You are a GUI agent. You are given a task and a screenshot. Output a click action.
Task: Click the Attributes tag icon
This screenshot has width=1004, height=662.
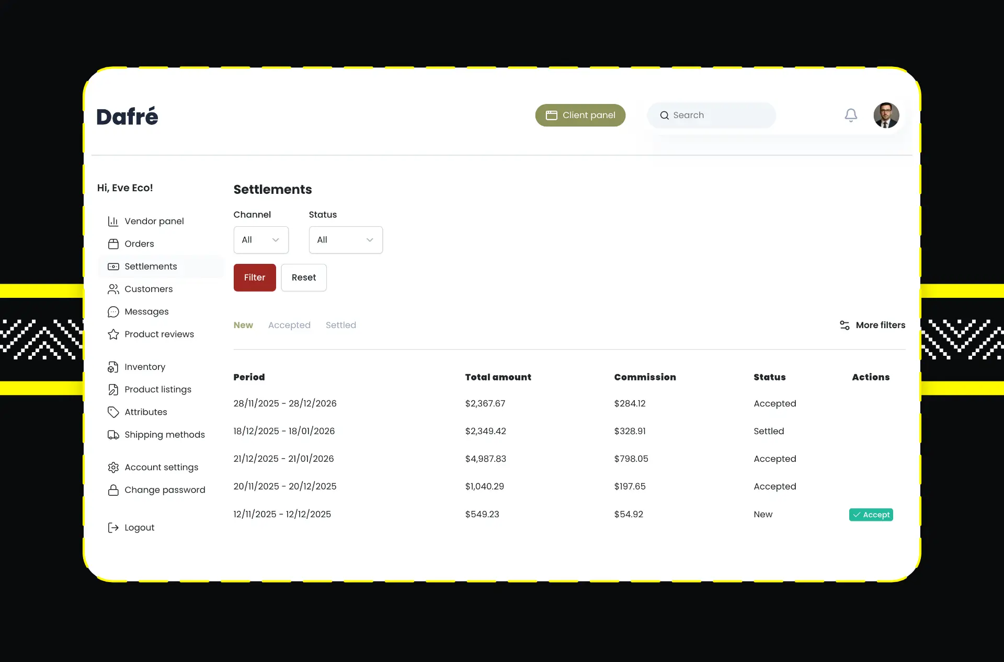113,412
